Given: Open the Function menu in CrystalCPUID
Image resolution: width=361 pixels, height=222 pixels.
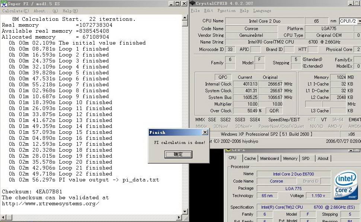Looking at the screenshot, I should coord(226,11).
